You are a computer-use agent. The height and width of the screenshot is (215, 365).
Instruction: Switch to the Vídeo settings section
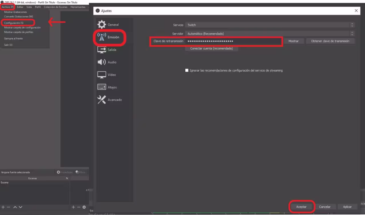(x=108, y=75)
